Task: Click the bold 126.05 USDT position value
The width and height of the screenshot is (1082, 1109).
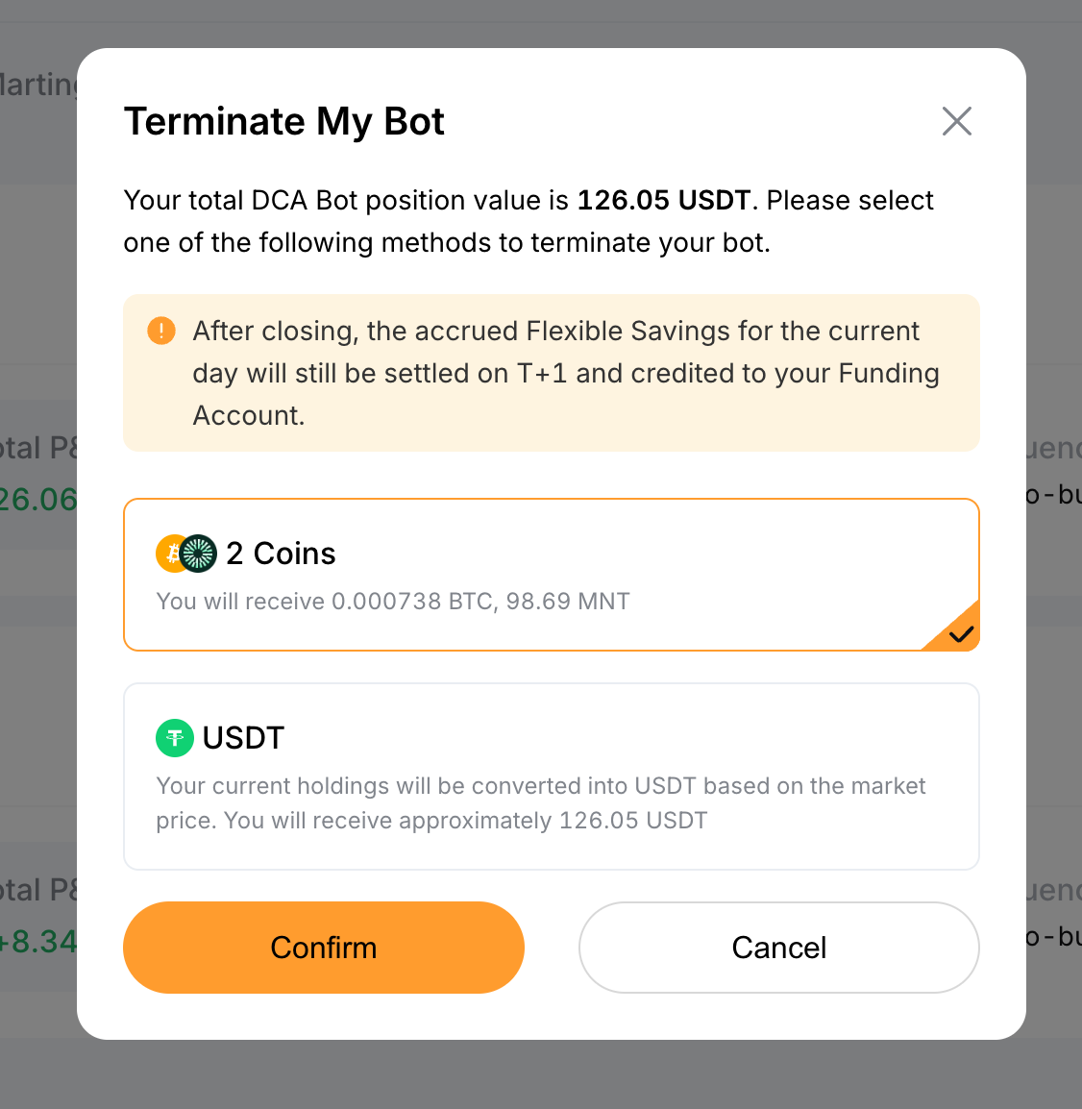Action: pyautogui.click(x=663, y=200)
